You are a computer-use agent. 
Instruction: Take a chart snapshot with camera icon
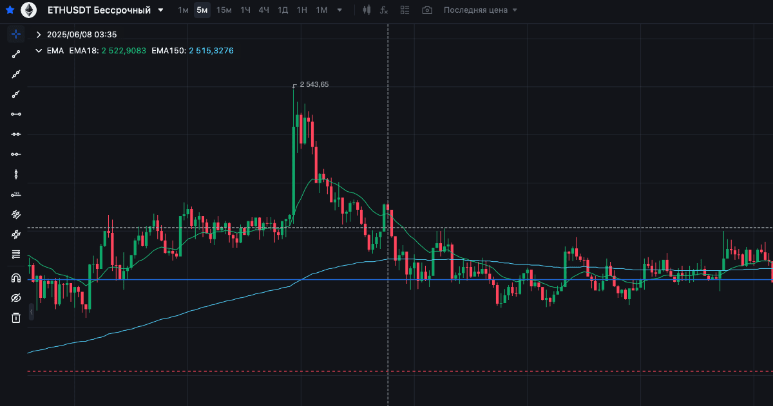[426, 10]
